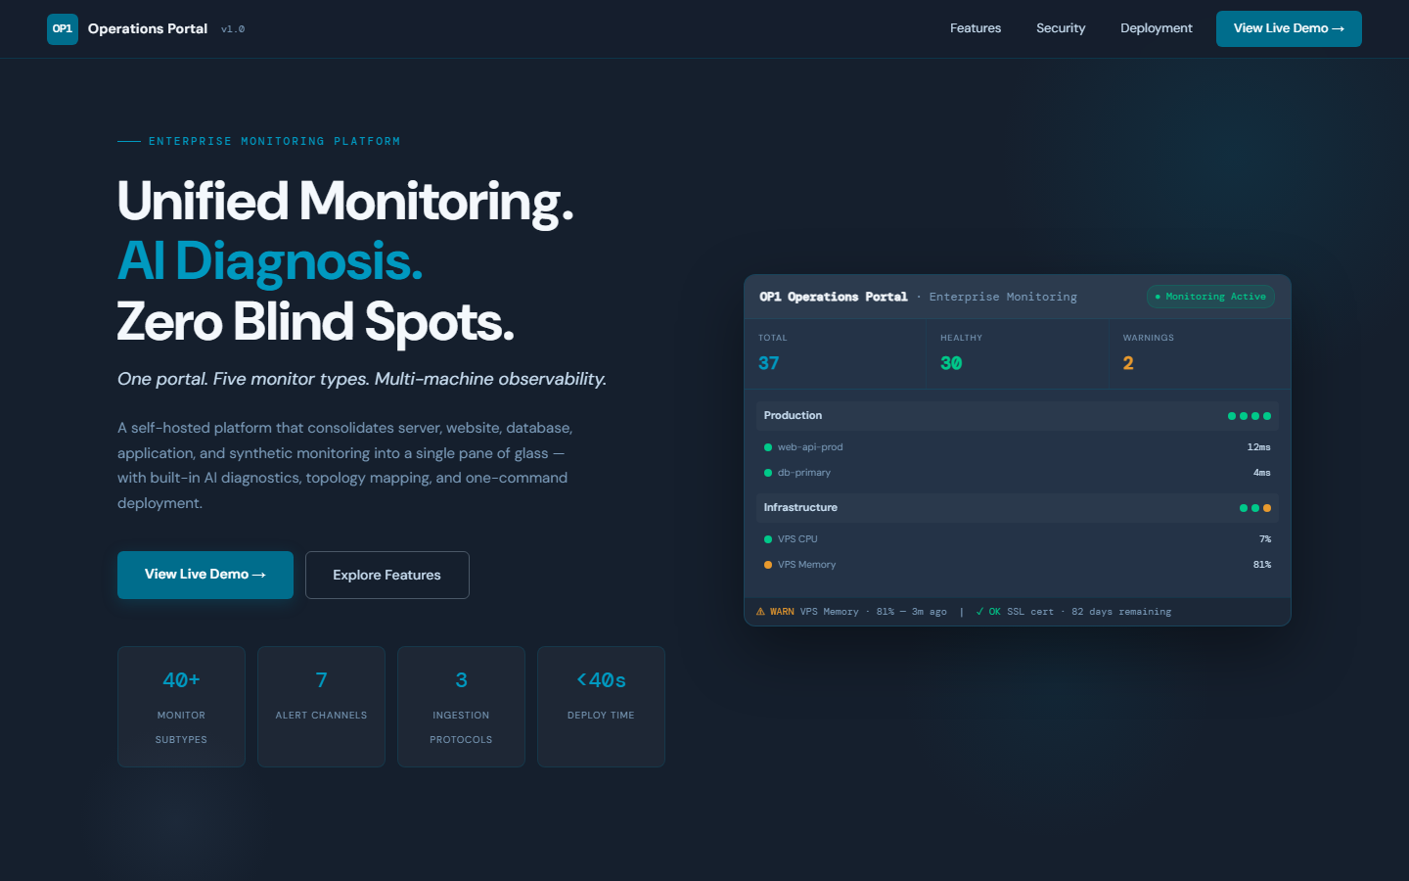Select the 7 Alert Channels stat card
Viewport: 1409px width, 881px height.
coord(321,707)
